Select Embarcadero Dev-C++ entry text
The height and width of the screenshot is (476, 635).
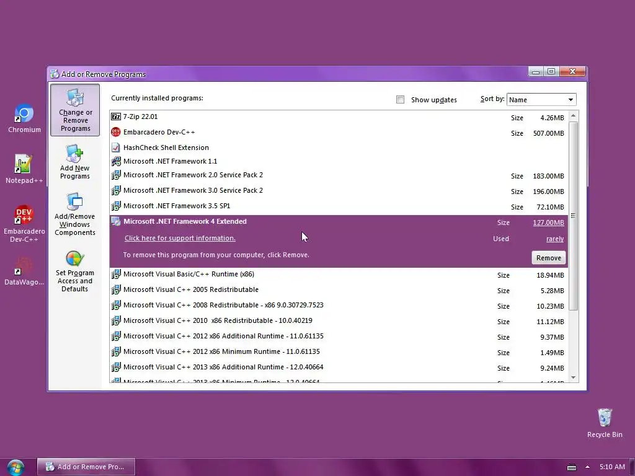[x=159, y=132]
